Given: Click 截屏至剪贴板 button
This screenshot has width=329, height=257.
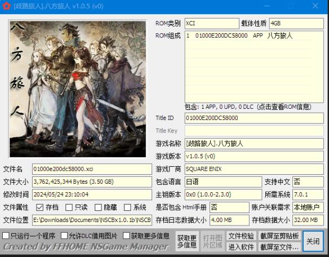Looking at the screenshot, I should click(279, 236).
